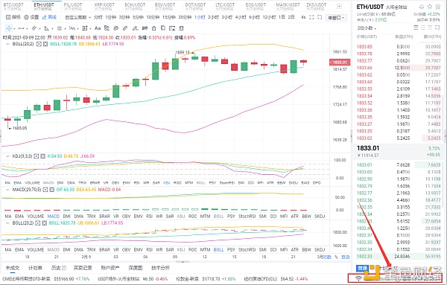Select the grid/range measurement tool
The width and height of the screenshot is (447, 285).
click(85, 28)
